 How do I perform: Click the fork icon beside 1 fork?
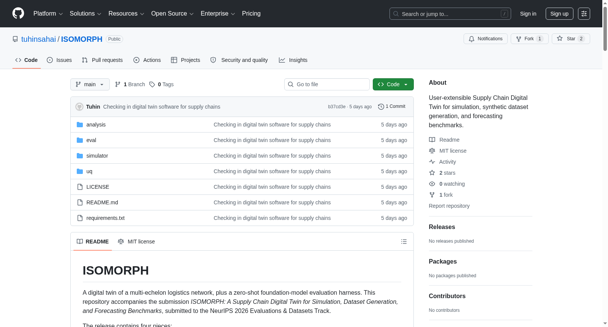pos(432,195)
